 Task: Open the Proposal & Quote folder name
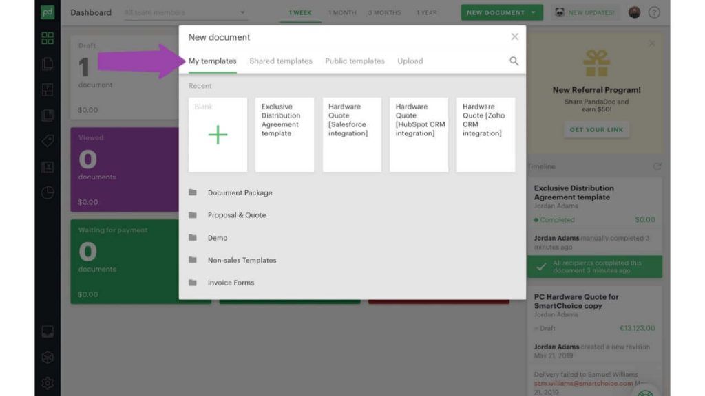coord(237,215)
